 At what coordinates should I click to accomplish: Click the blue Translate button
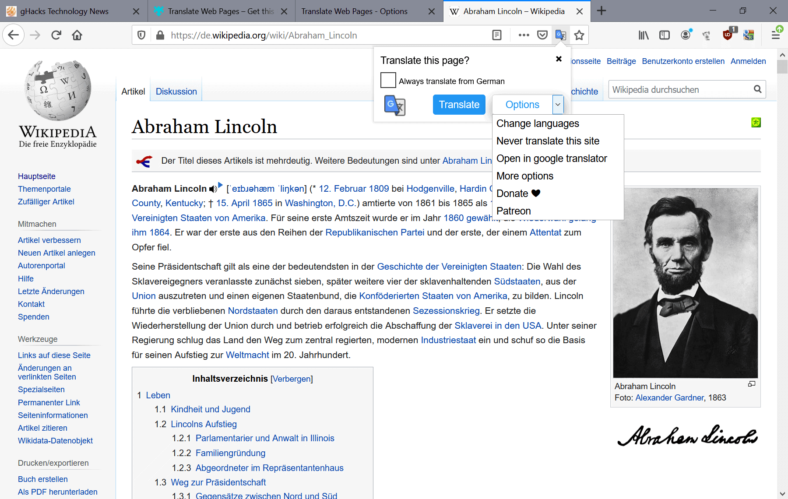click(459, 105)
